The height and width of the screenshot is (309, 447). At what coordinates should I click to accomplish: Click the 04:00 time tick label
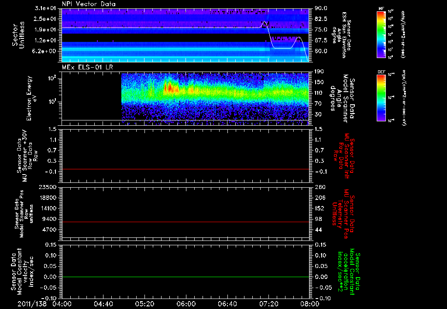coord(62,304)
